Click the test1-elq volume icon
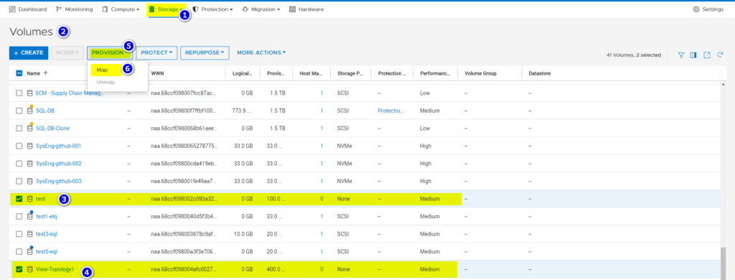Image resolution: width=735 pixels, height=280 pixels. click(29, 216)
